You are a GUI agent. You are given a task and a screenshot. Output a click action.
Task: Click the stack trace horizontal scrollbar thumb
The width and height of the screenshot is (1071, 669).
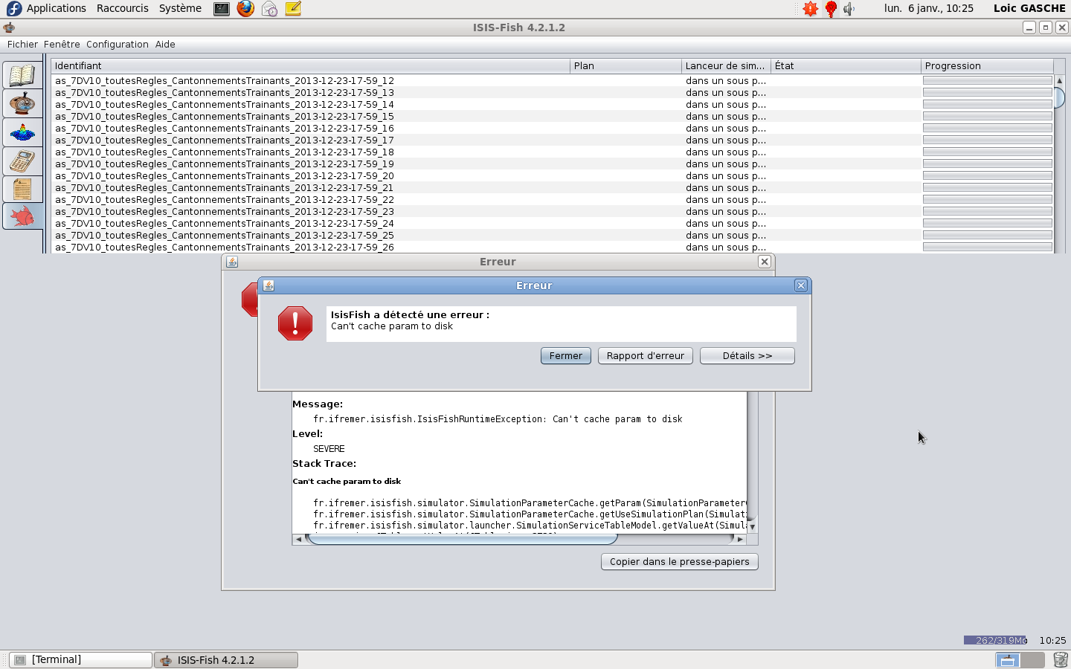coord(462,539)
